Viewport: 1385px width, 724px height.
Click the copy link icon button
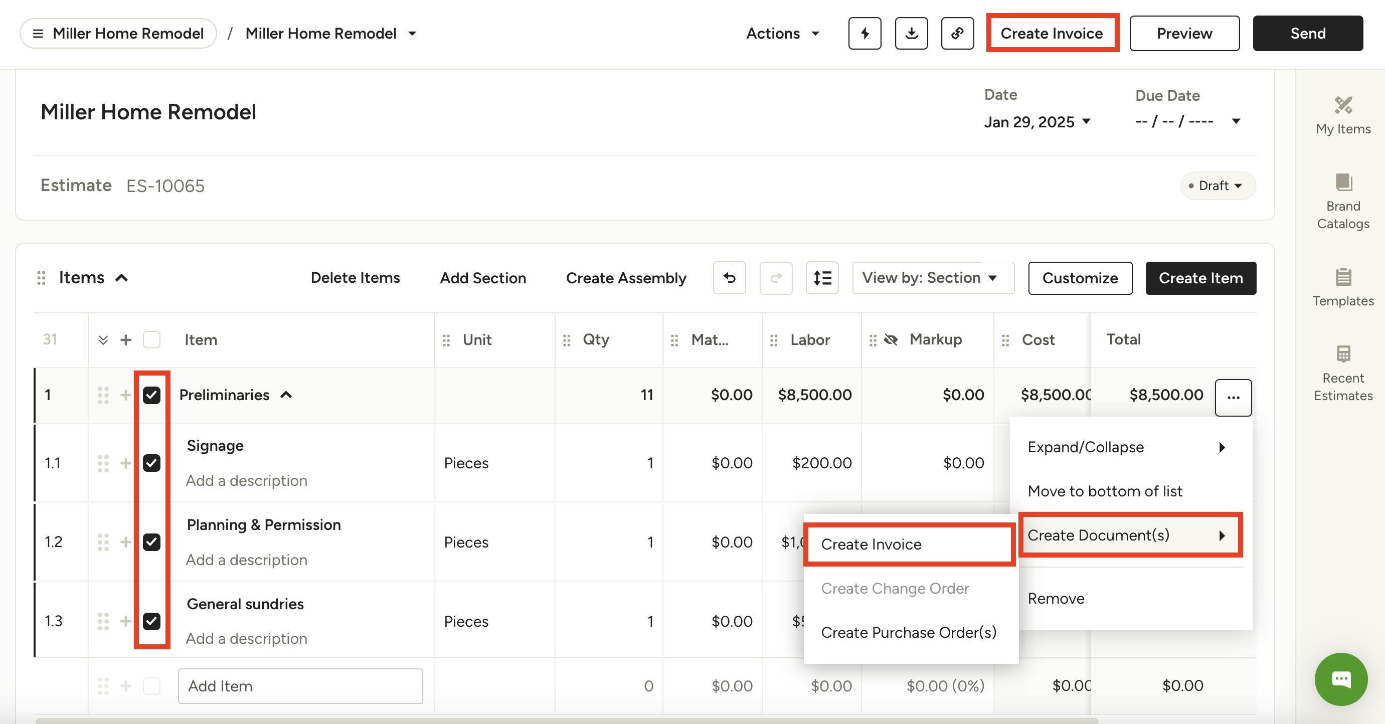958,33
